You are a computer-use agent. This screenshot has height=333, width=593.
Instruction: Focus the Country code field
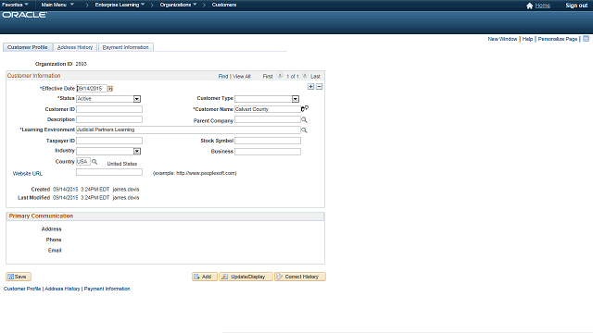(x=83, y=162)
